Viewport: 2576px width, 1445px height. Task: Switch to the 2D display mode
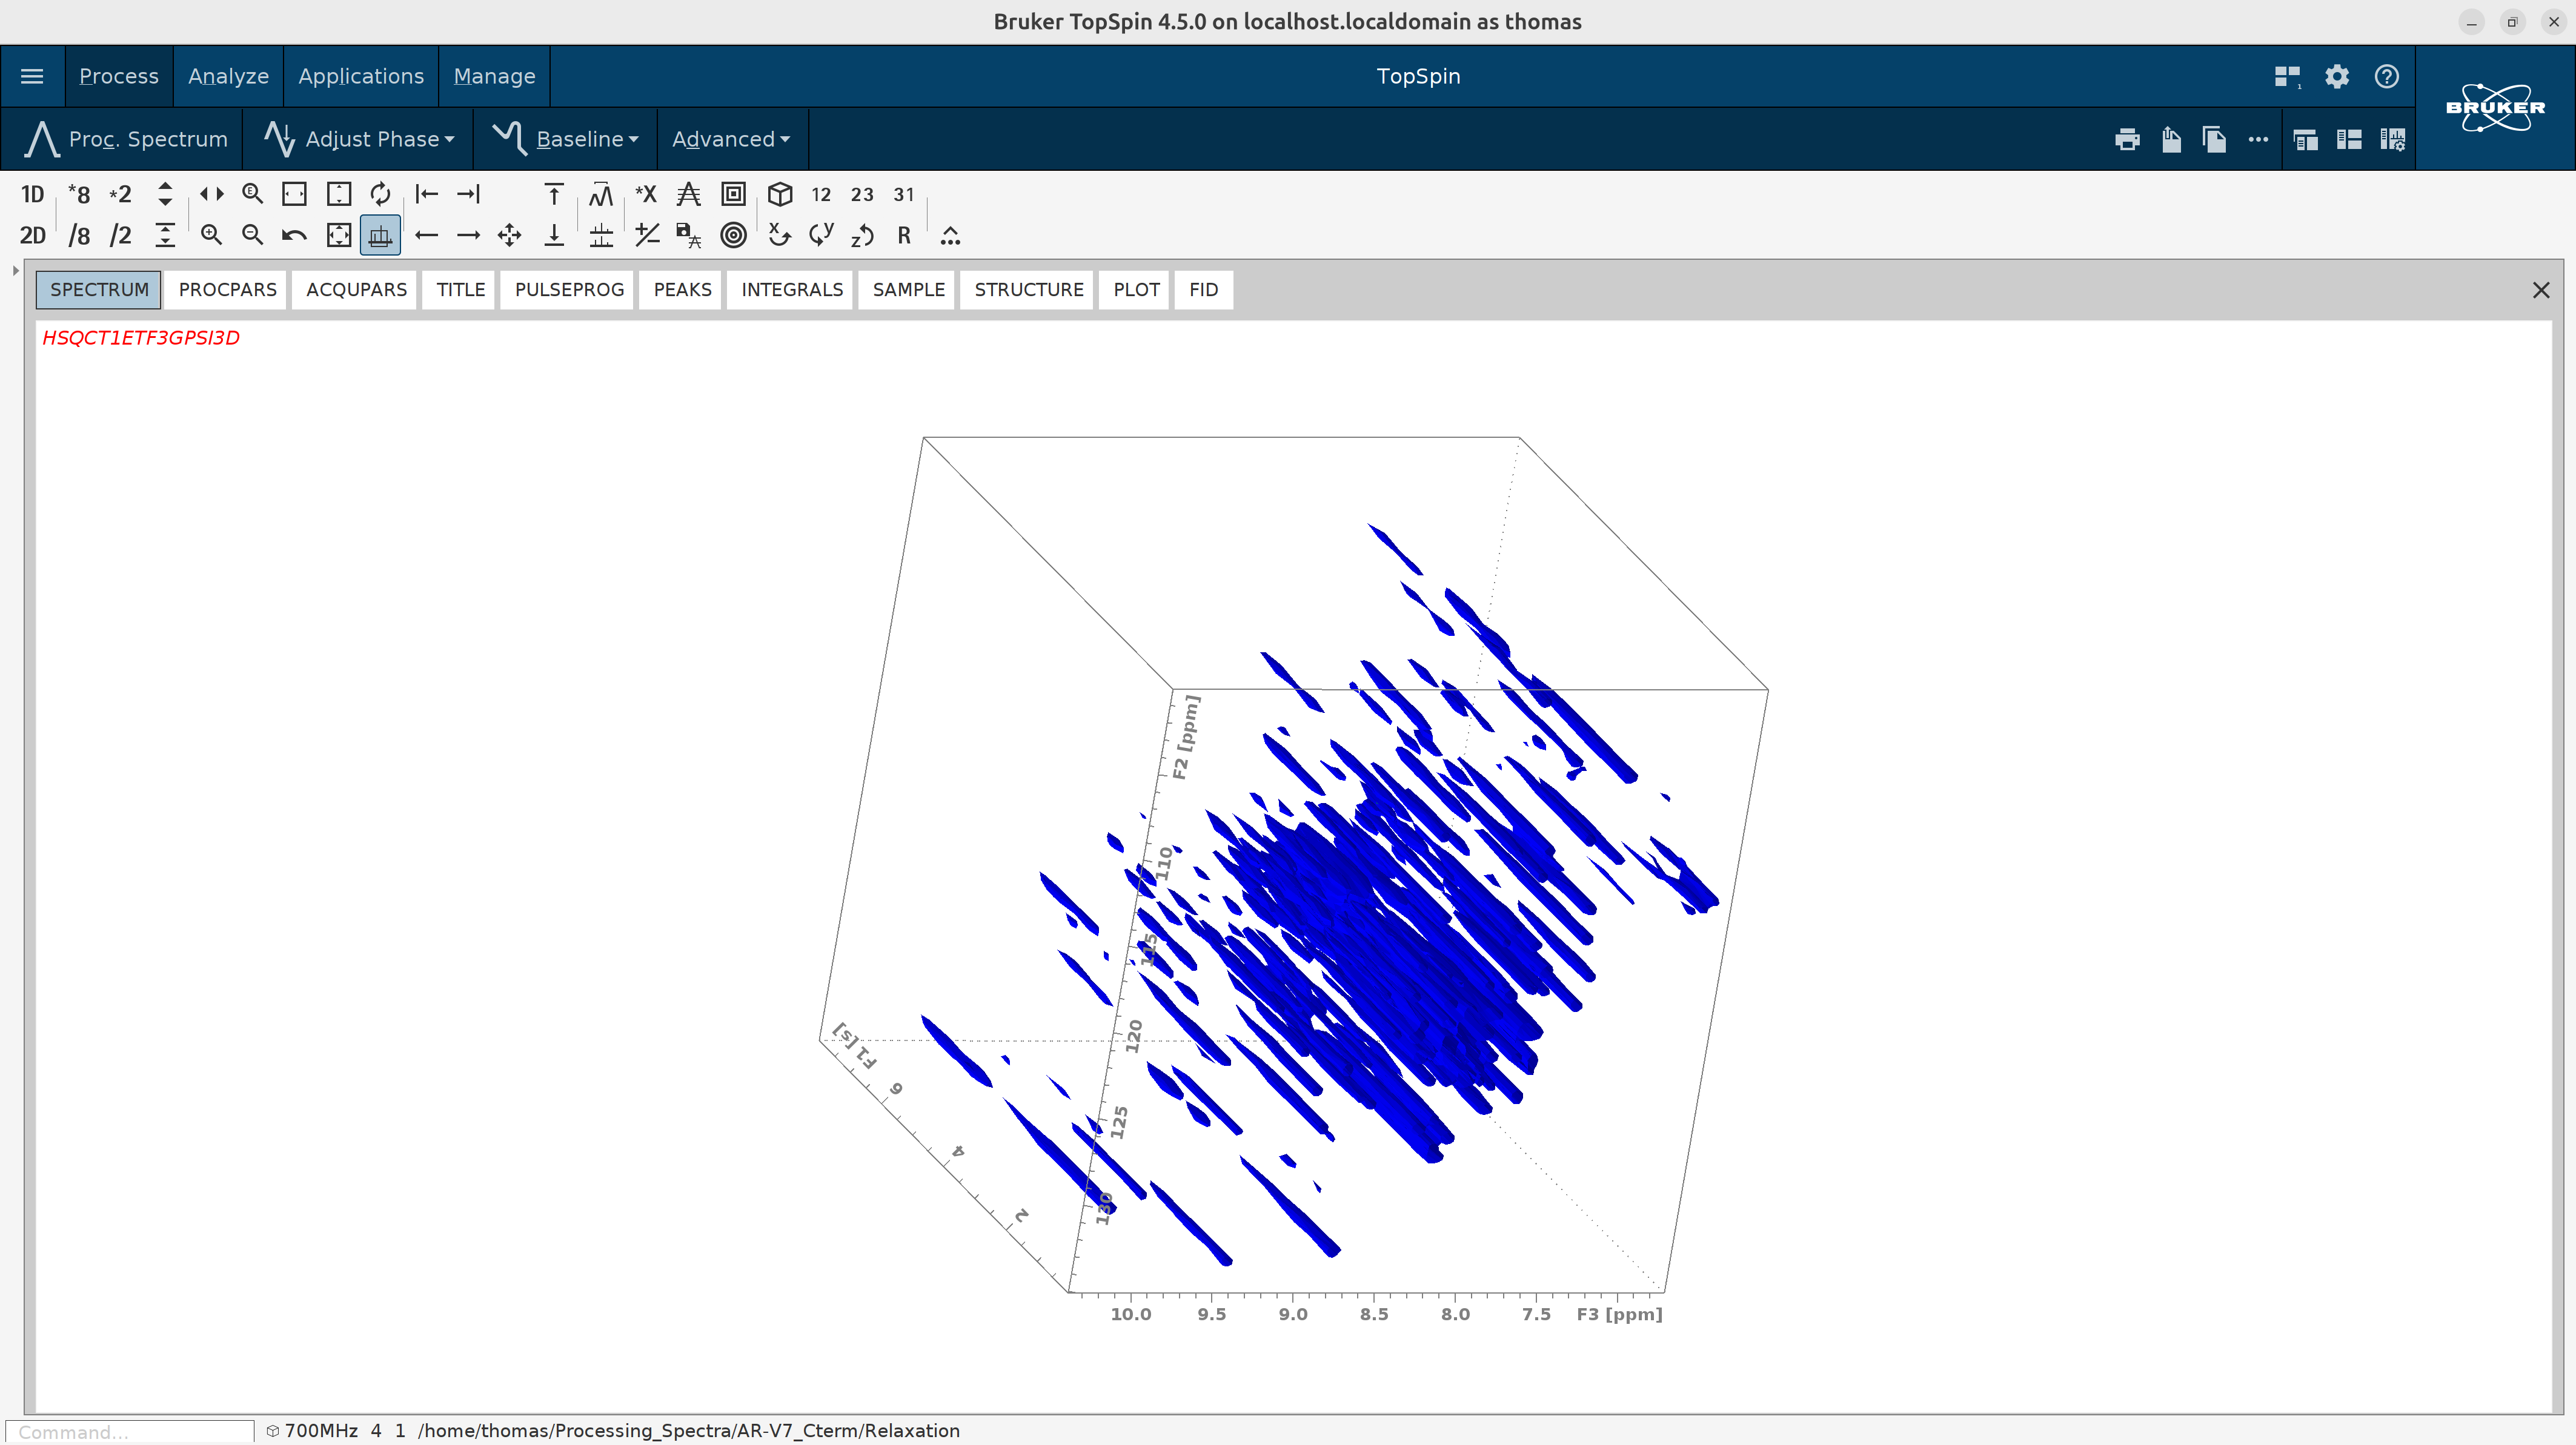[32, 235]
